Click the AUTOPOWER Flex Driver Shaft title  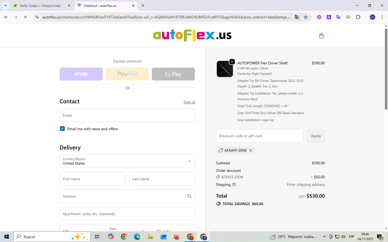(262, 63)
